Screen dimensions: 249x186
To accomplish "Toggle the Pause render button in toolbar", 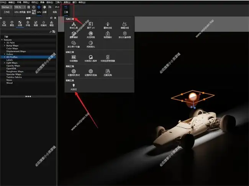I will tap(29, 7).
